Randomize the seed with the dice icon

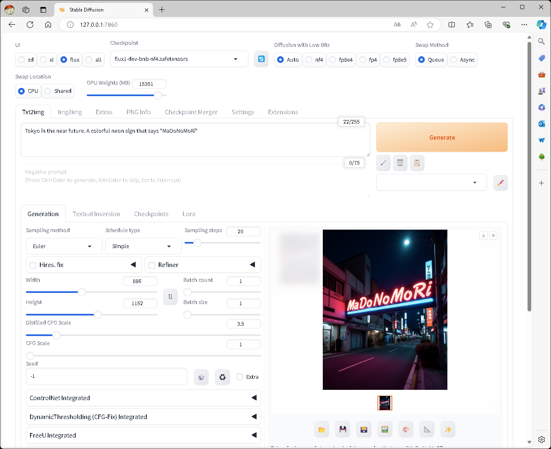click(x=201, y=377)
